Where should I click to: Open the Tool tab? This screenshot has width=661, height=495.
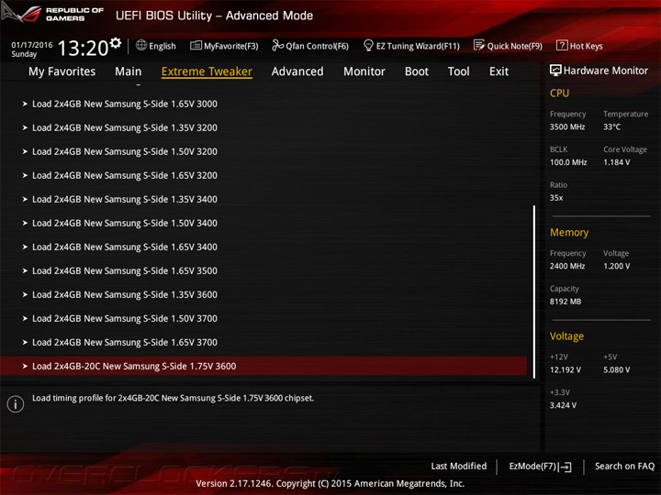click(459, 71)
